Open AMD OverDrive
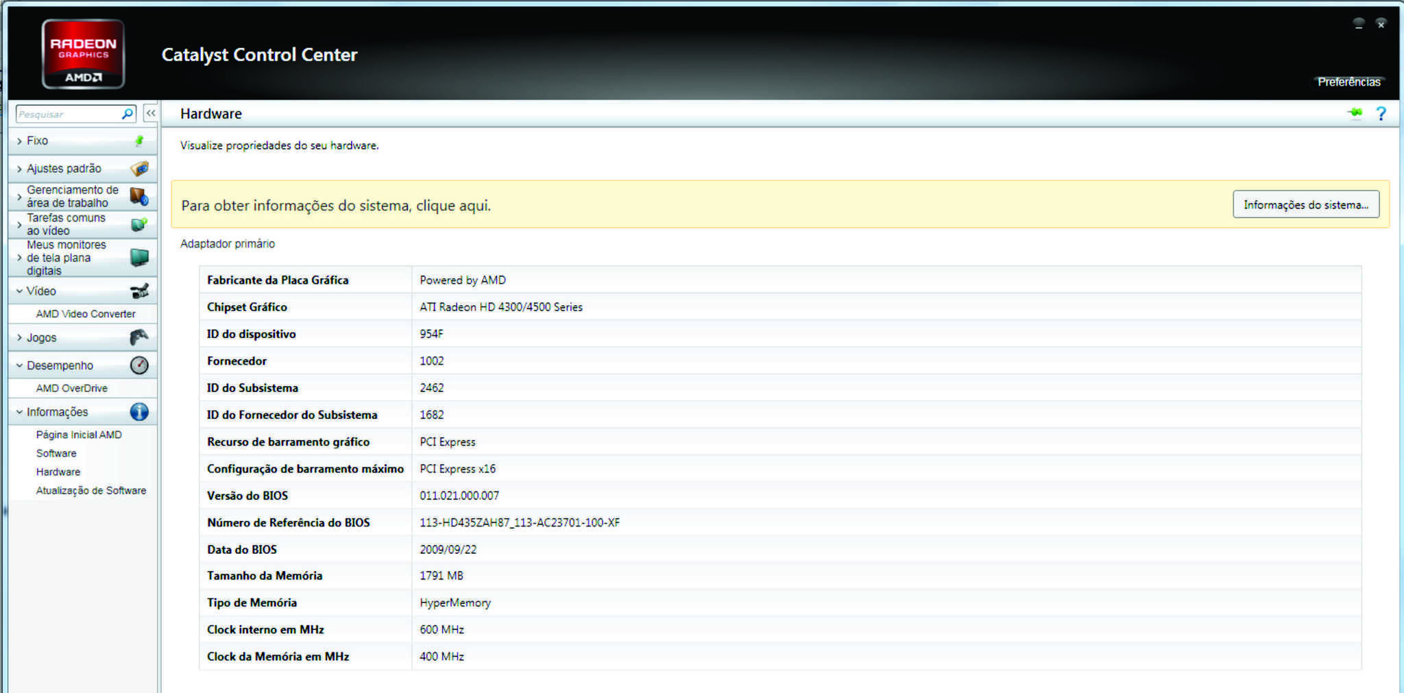 coord(72,388)
